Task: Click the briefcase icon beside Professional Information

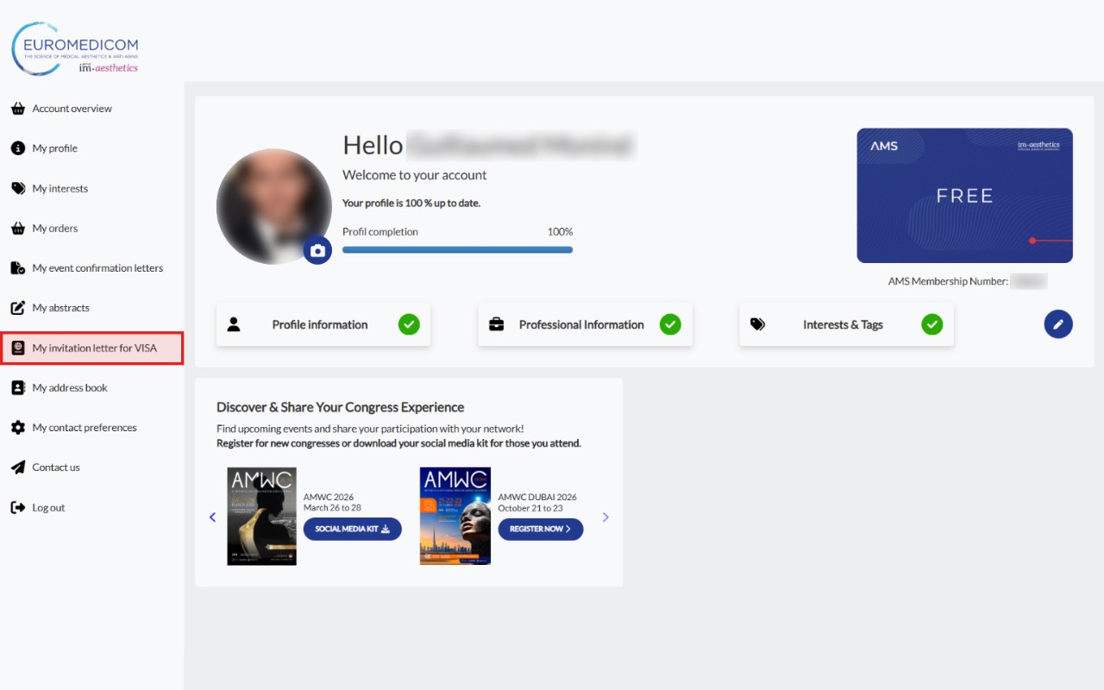Action: click(496, 324)
